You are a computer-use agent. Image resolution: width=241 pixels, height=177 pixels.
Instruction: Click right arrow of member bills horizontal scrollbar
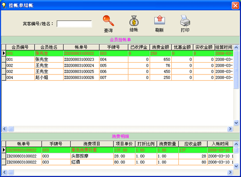coord(230,129)
